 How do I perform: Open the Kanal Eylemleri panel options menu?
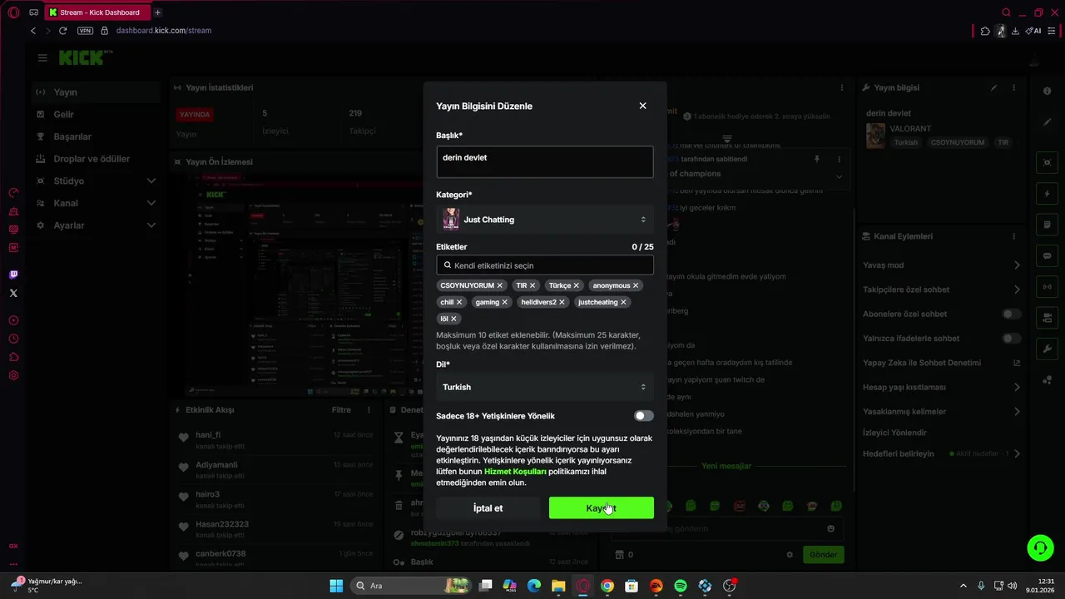click(x=1013, y=236)
